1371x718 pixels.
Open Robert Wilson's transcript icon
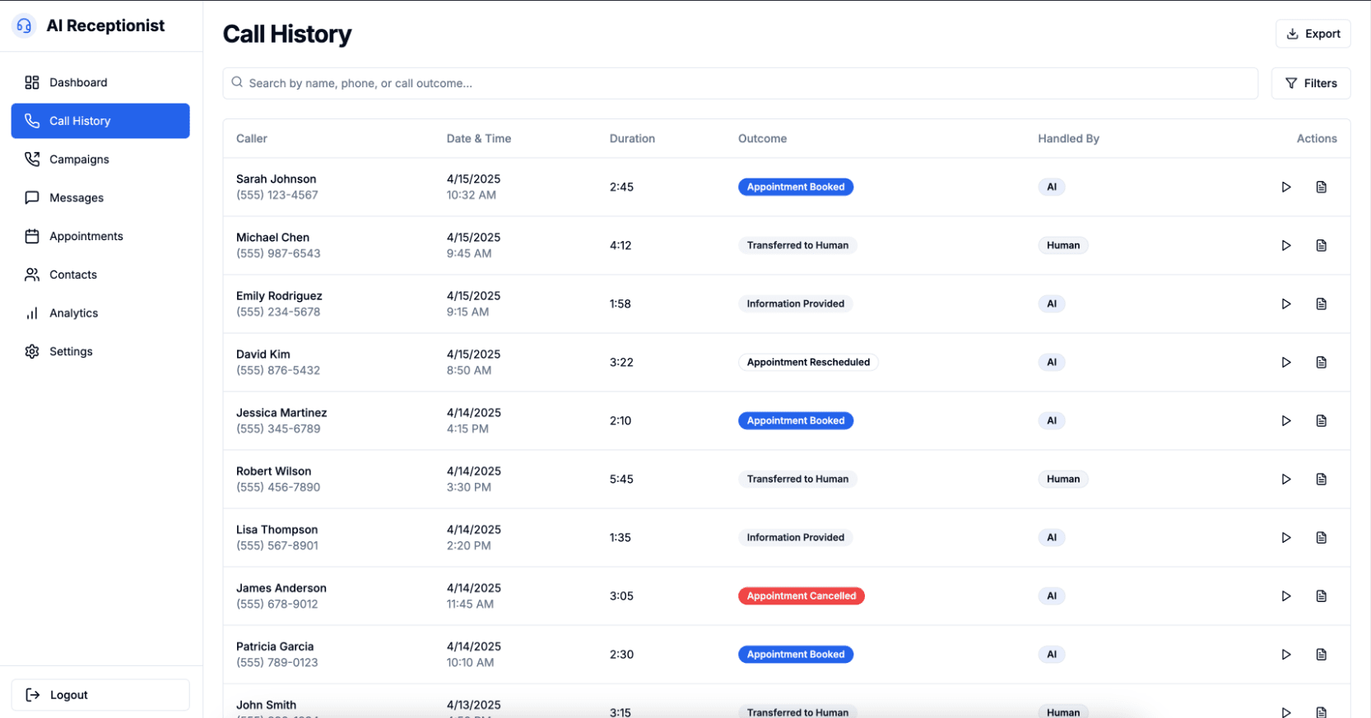point(1321,479)
